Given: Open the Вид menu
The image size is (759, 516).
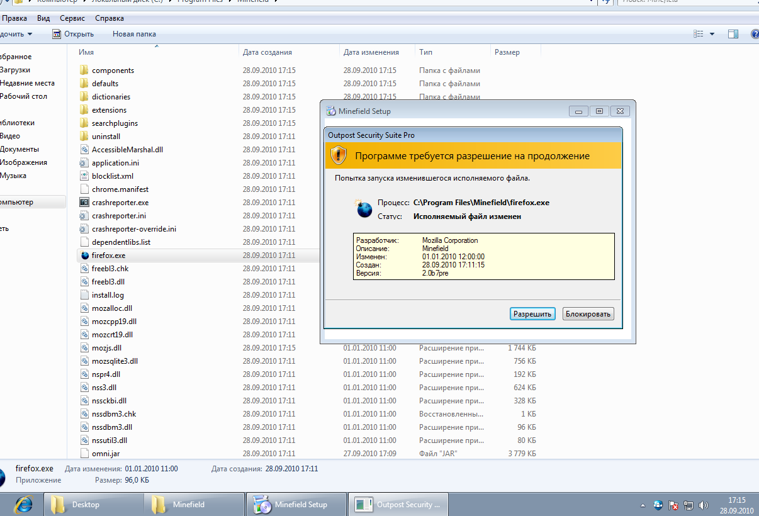Looking at the screenshot, I should (43, 19).
